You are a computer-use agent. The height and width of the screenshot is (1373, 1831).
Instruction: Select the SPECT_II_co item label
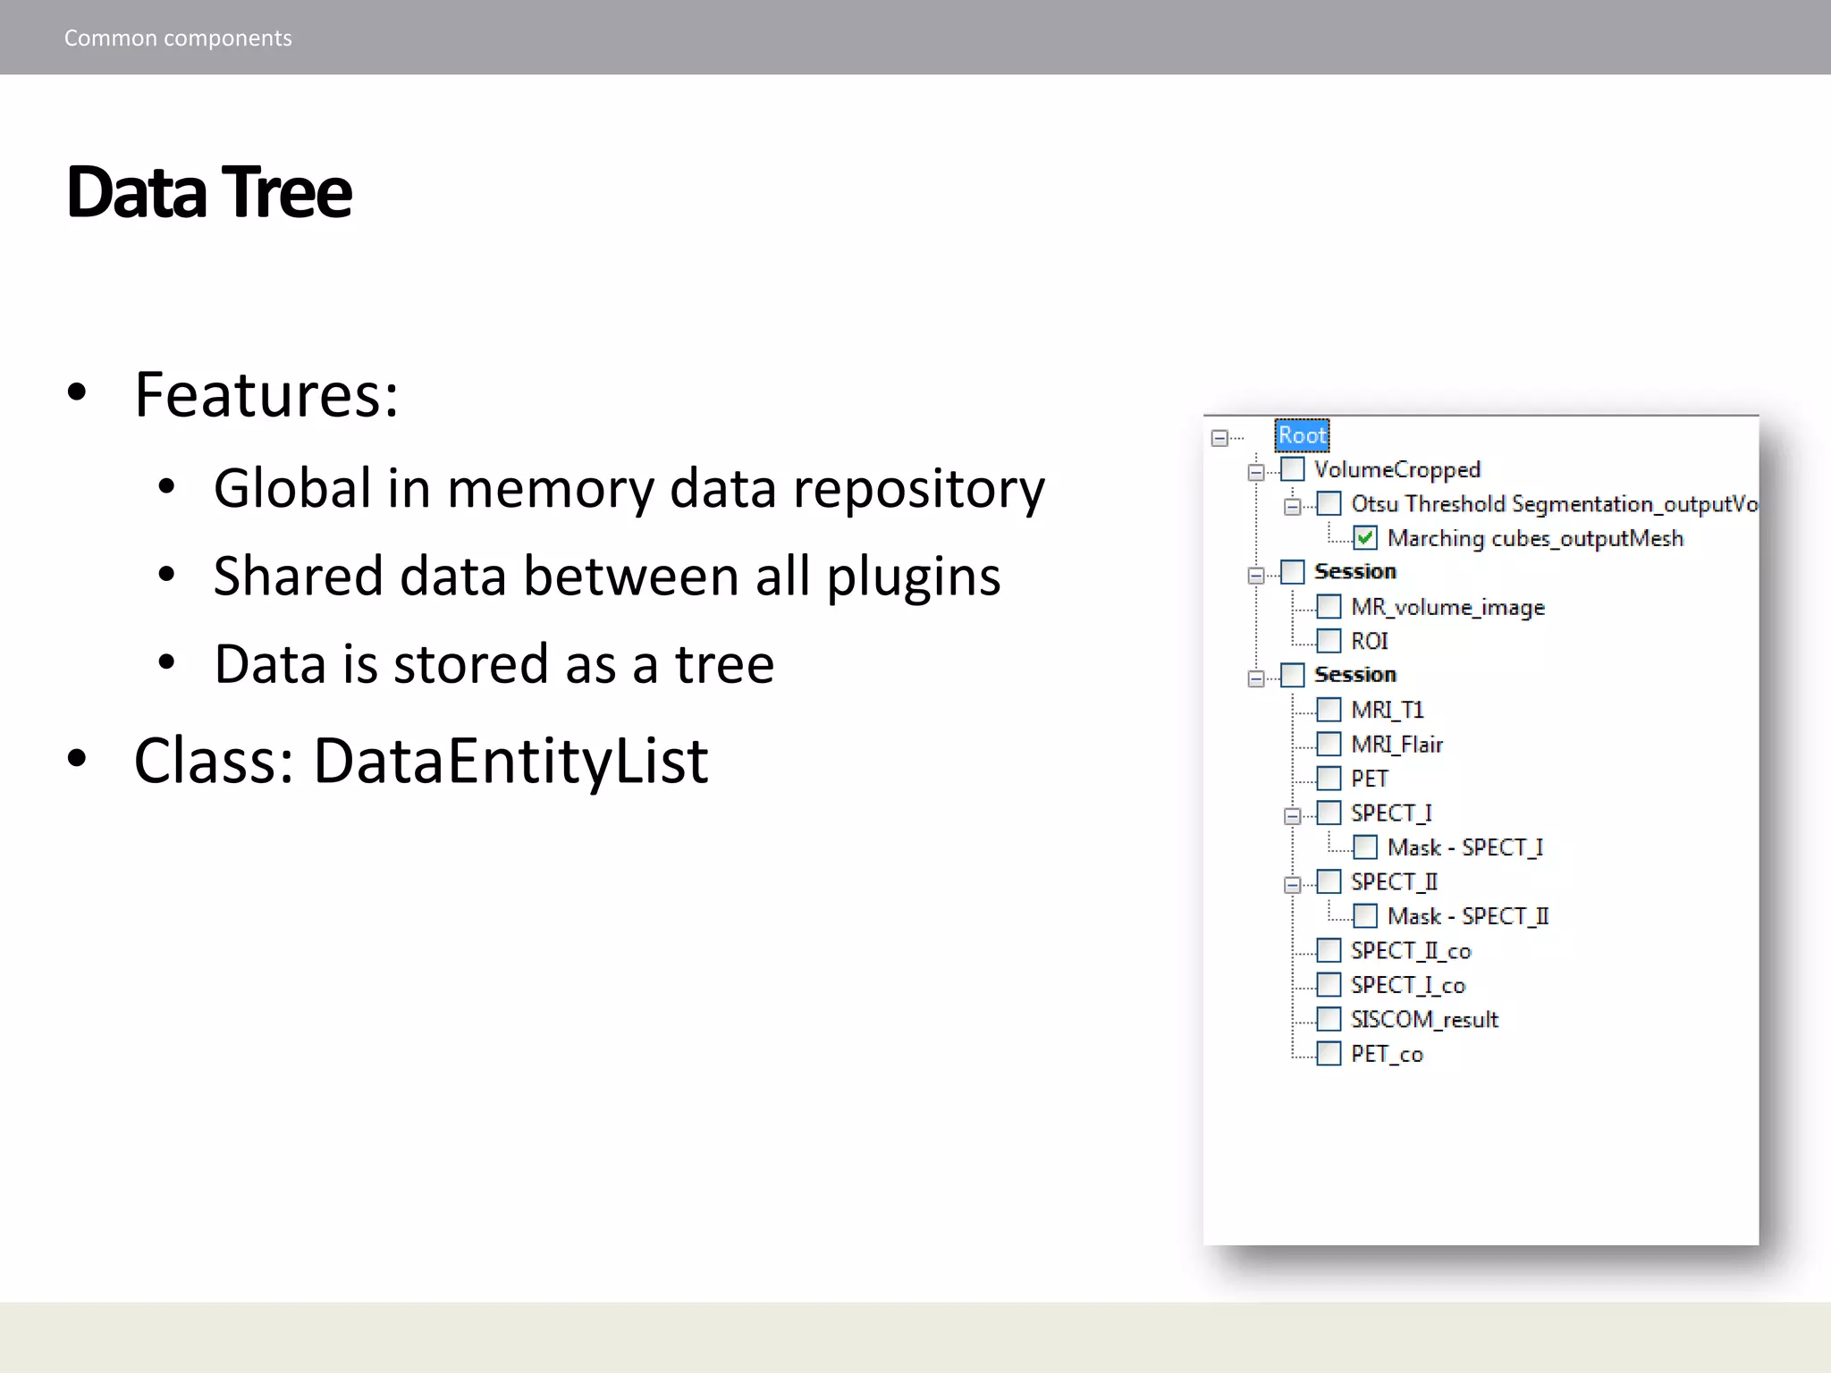[1411, 951]
